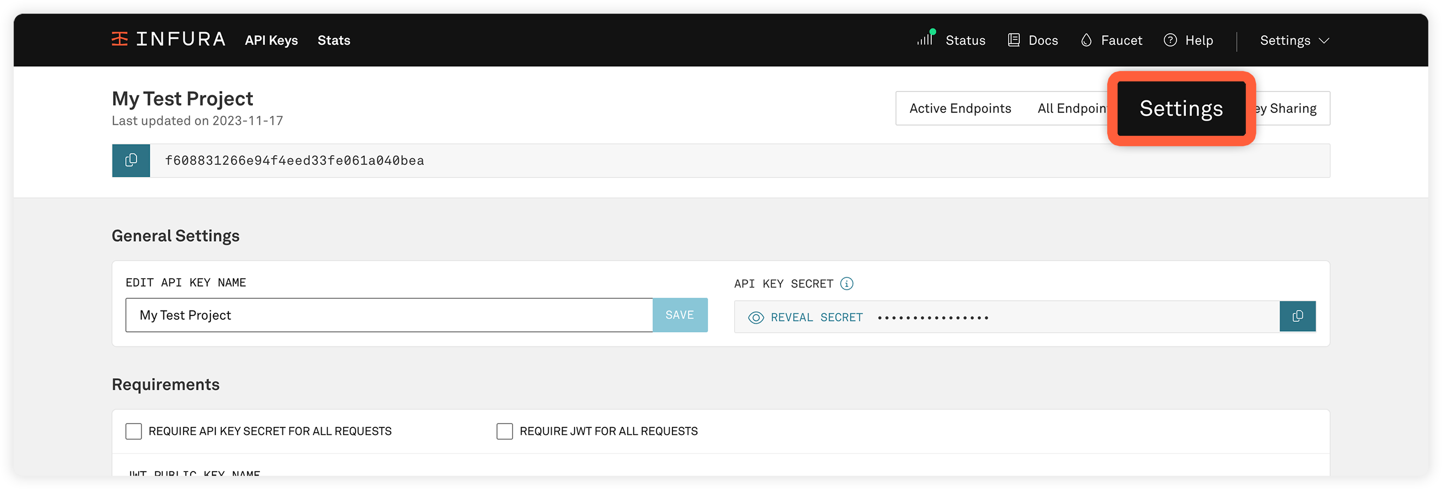Switch to the Key Sharing tab
Viewport: 1442px width, 489px height.
pyautogui.click(x=1287, y=109)
